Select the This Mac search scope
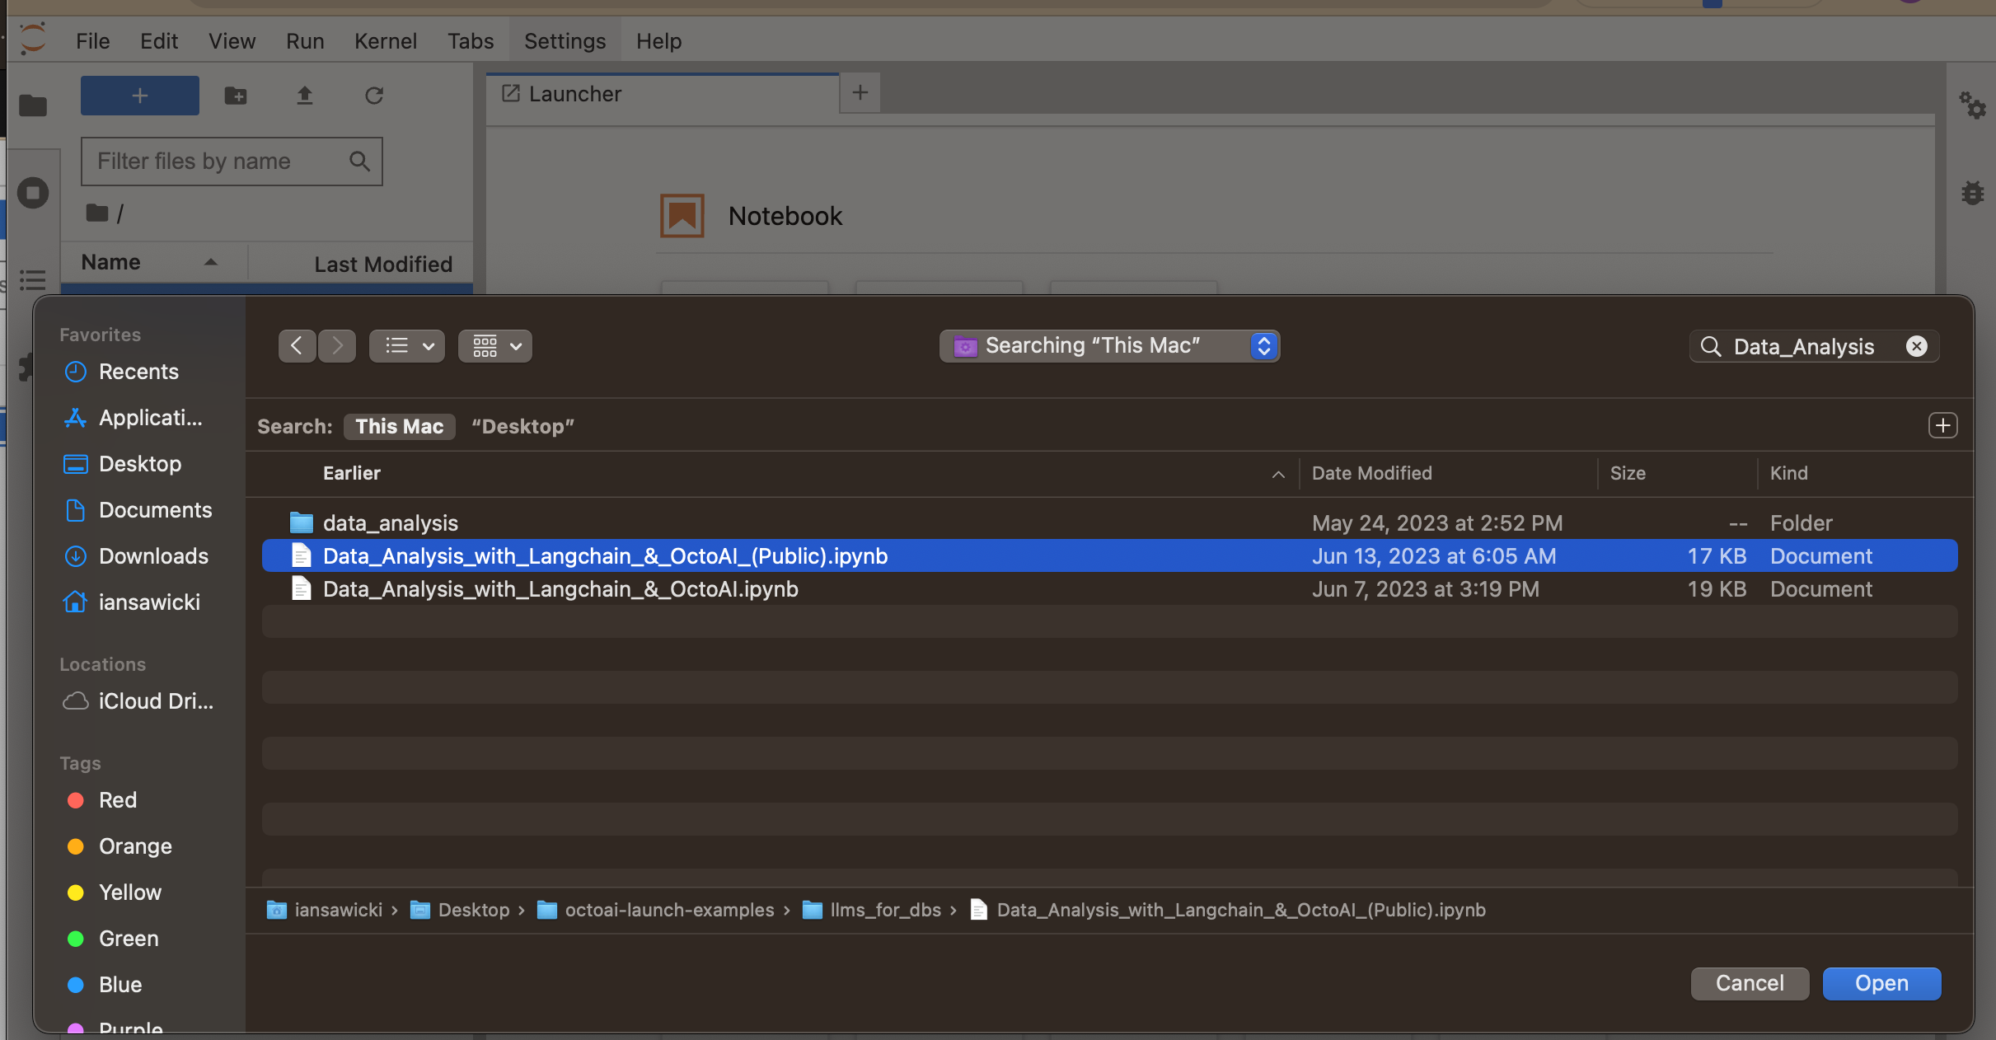The height and width of the screenshot is (1040, 1996). point(400,426)
